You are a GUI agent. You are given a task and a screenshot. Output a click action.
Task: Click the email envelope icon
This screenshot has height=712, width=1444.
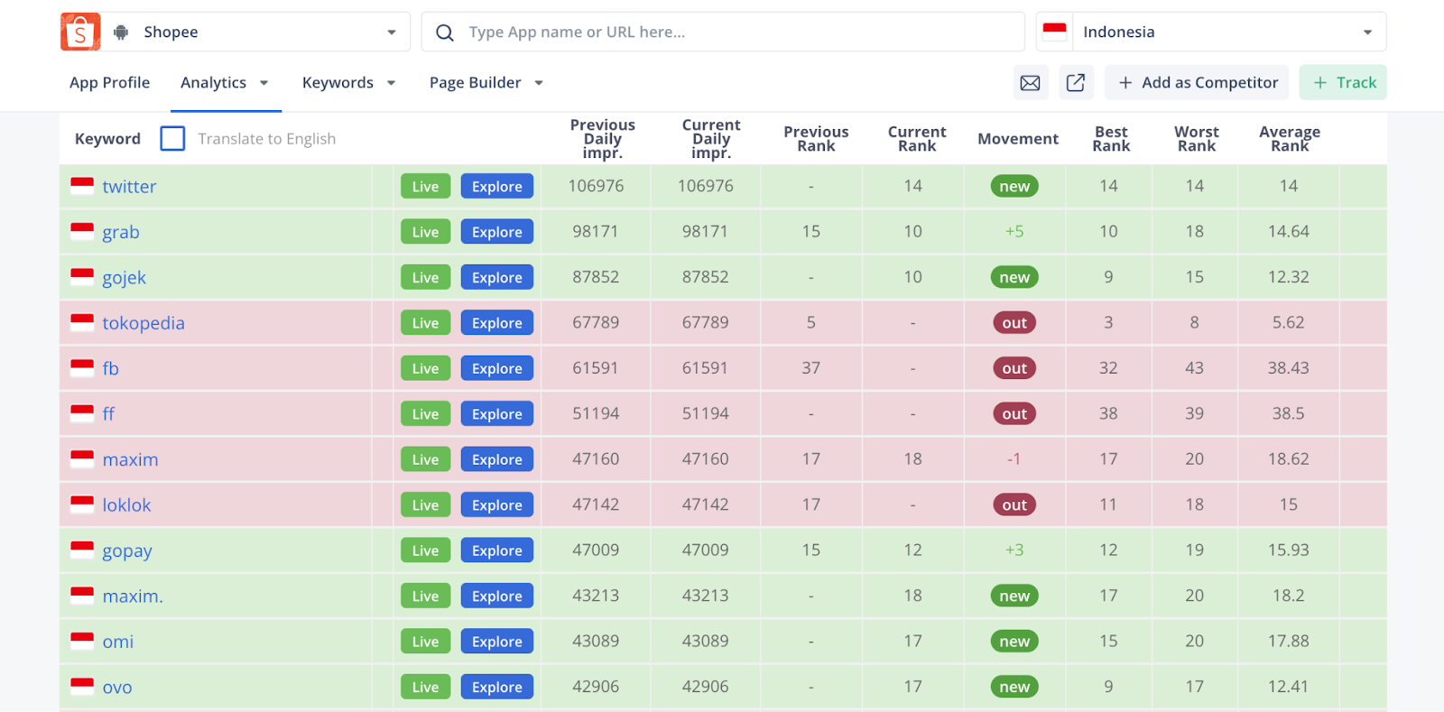pyautogui.click(x=1030, y=83)
